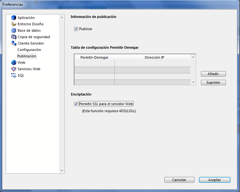Click the Entorno Diseño compass icon
This screenshot has height=192, width=240.
pyautogui.click(x=14, y=24)
